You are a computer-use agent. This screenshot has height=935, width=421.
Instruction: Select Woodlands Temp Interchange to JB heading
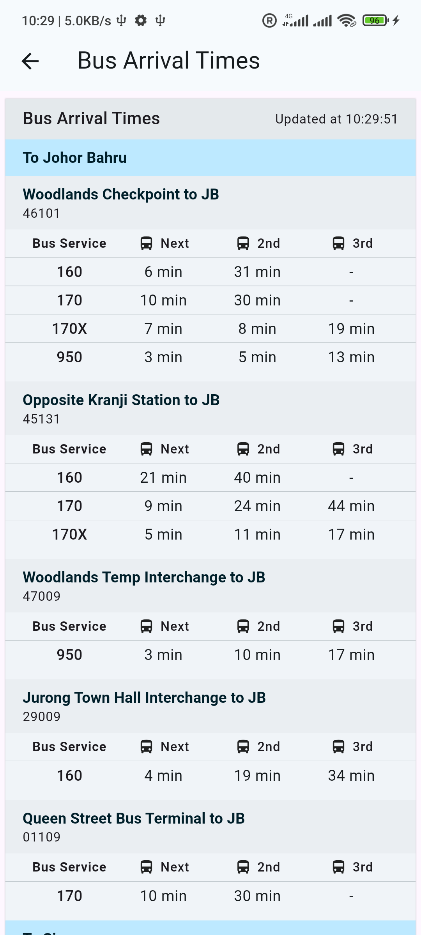[x=144, y=577]
